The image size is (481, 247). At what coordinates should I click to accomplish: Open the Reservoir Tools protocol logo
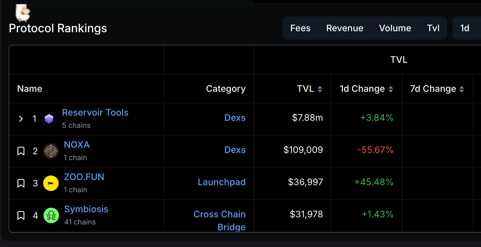tap(49, 119)
